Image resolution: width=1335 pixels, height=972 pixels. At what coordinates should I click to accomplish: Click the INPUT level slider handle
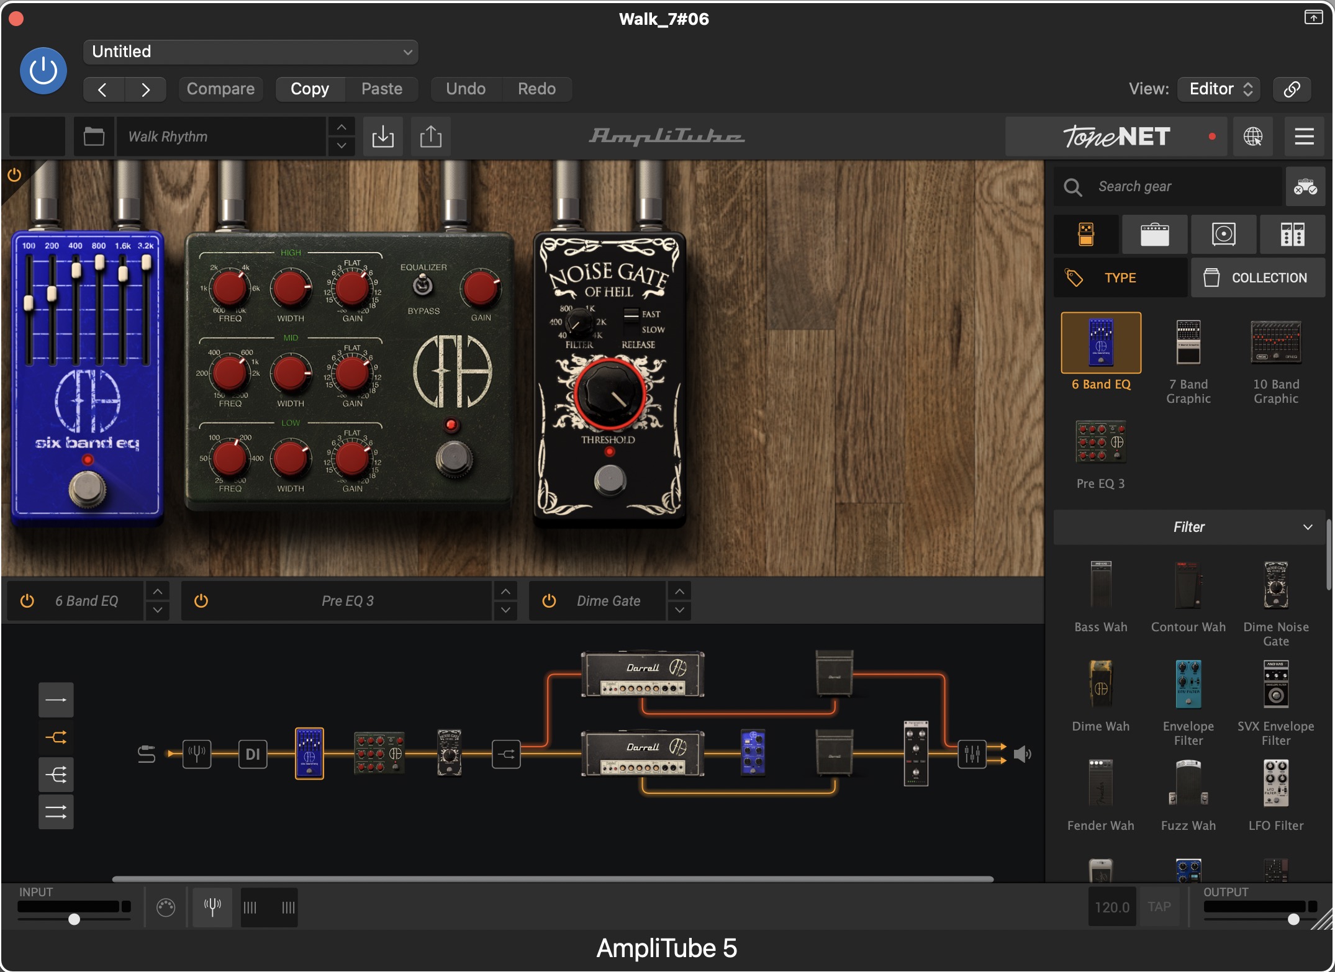[x=74, y=919]
